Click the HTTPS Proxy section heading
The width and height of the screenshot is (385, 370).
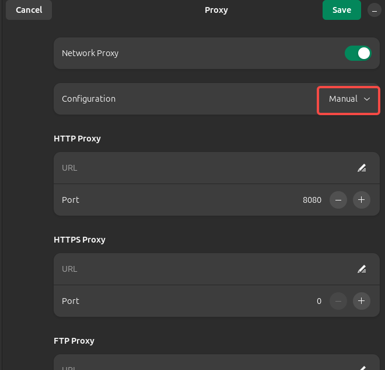pyautogui.click(x=79, y=240)
